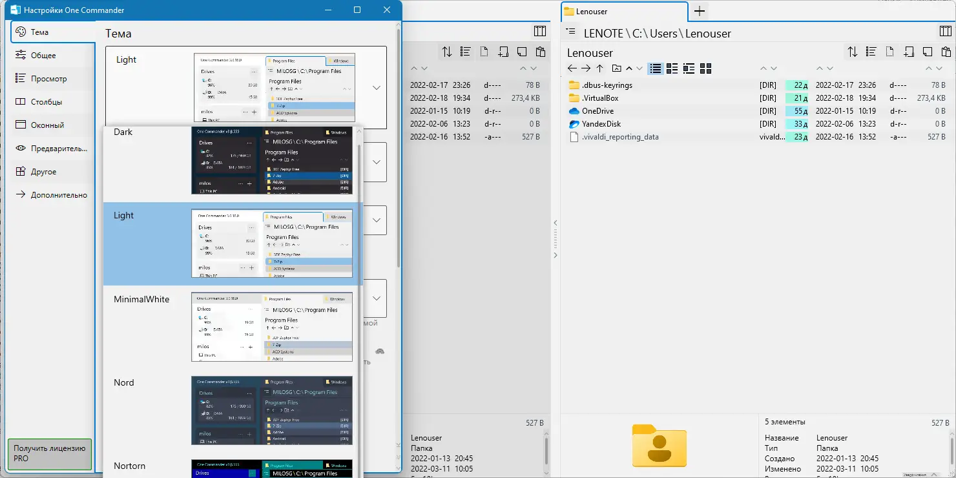Open the Тема settings tab
This screenshot has width=956, height=478.
click(x=52, y=32)
